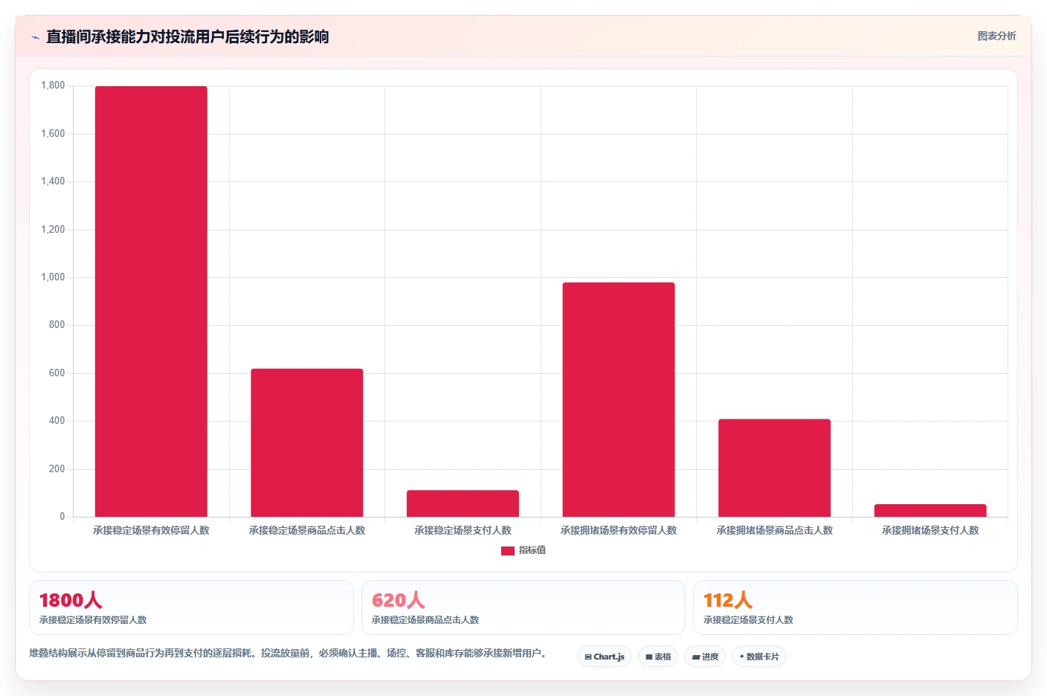The image size is (1047, 696).
Task: Click the 承接拥堵场景商品点击人数 bar
Action: 774,468
